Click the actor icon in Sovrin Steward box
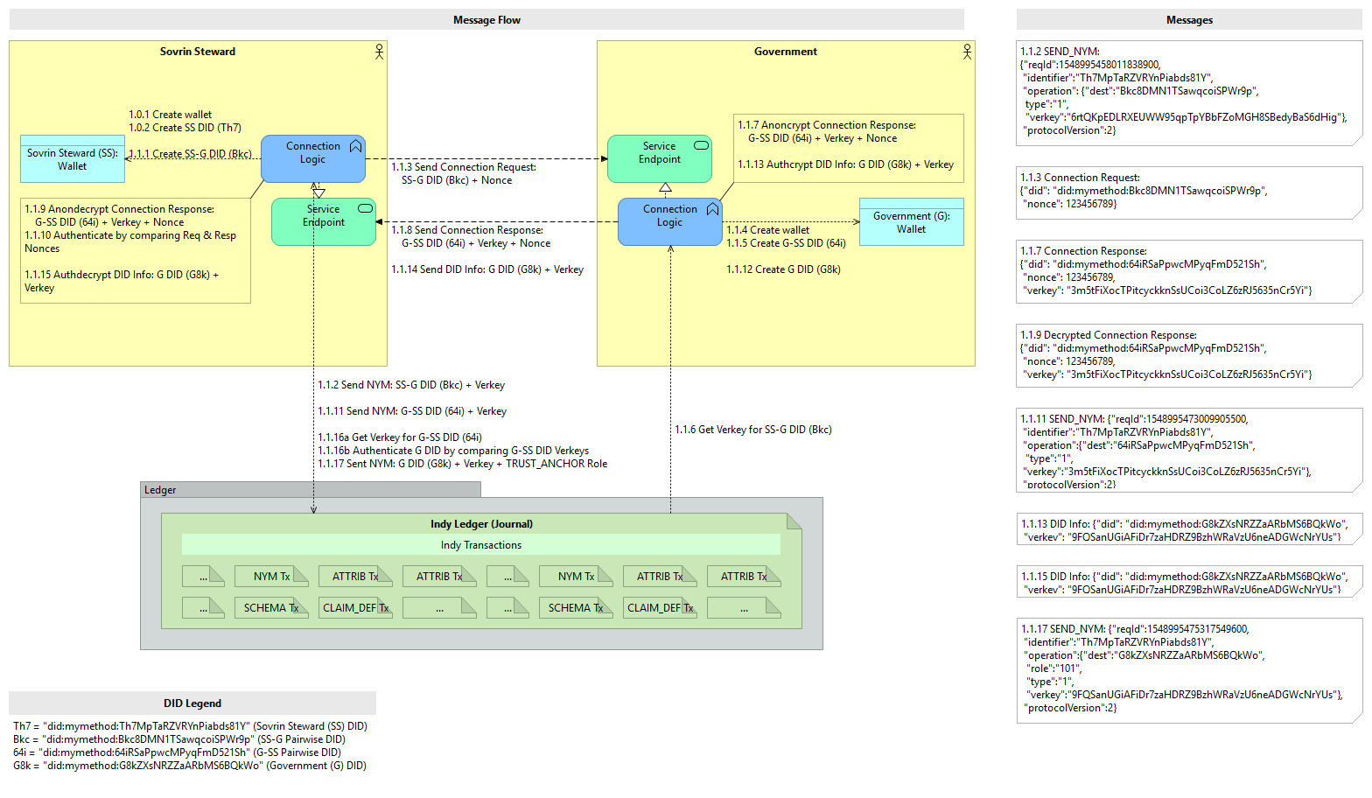This screenshot has width=1372, height=798. [x=379, y=52]
